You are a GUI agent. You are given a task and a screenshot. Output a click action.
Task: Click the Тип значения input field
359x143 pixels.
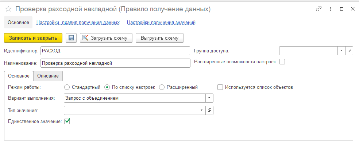(131, 110)
